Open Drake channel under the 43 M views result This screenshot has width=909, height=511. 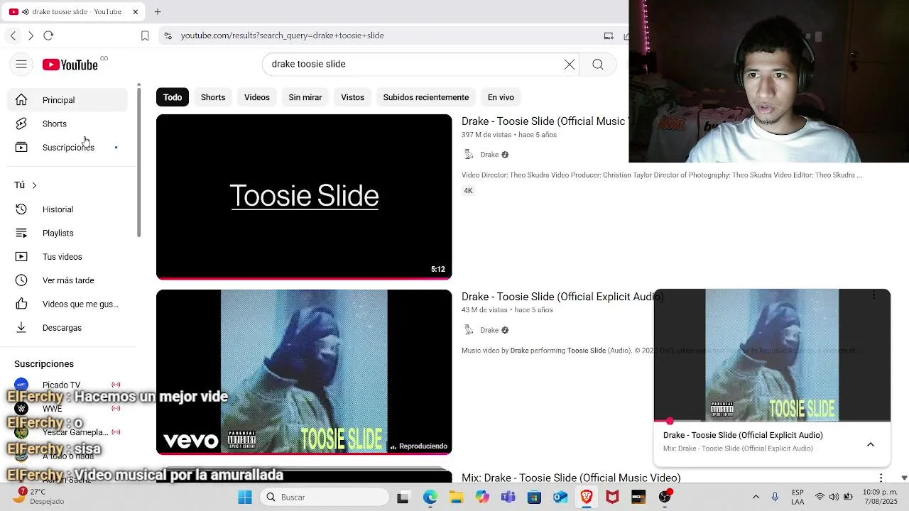(489, 330)
